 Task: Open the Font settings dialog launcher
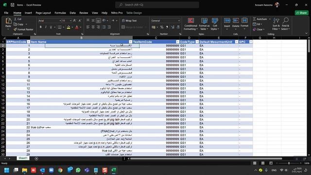[x=82, y=34]
